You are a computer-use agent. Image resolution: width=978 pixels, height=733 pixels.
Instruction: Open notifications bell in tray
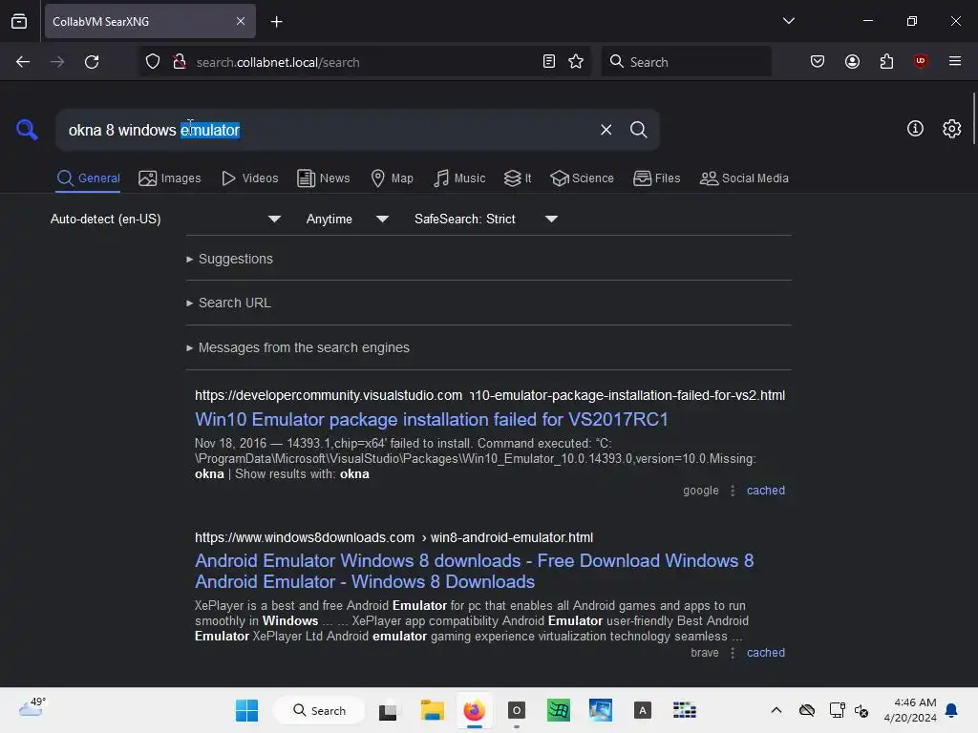tap(951, 710)
